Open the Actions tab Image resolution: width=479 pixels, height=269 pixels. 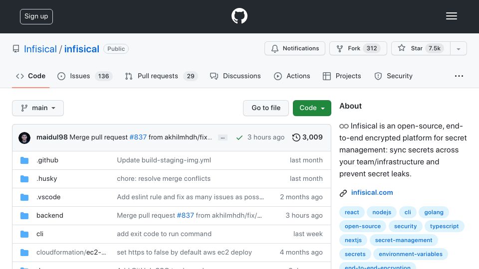292,76
